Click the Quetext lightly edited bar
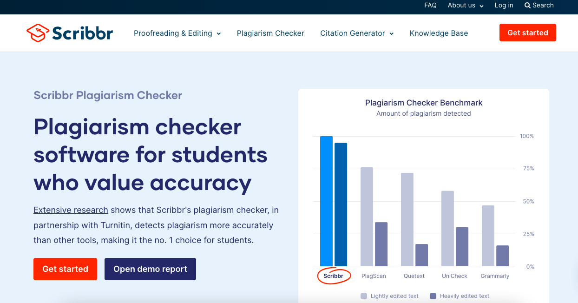578x303 pixels. point(407,219)
